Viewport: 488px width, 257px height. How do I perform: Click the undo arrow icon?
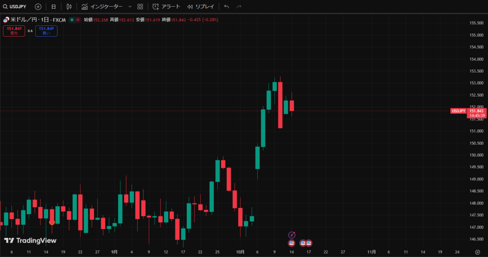point(226,7)
